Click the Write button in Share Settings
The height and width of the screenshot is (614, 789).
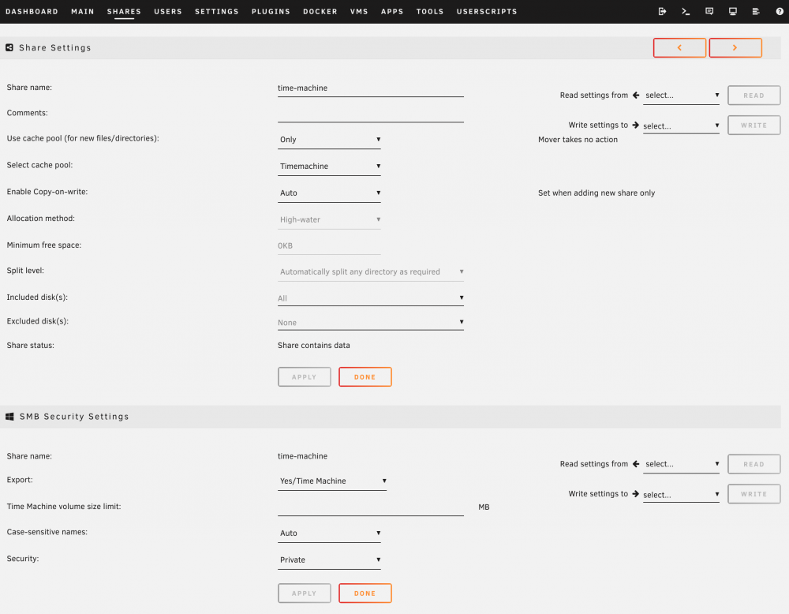point(753,125)
